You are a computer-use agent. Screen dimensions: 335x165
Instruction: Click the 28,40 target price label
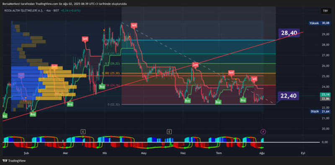click(289, 33)
